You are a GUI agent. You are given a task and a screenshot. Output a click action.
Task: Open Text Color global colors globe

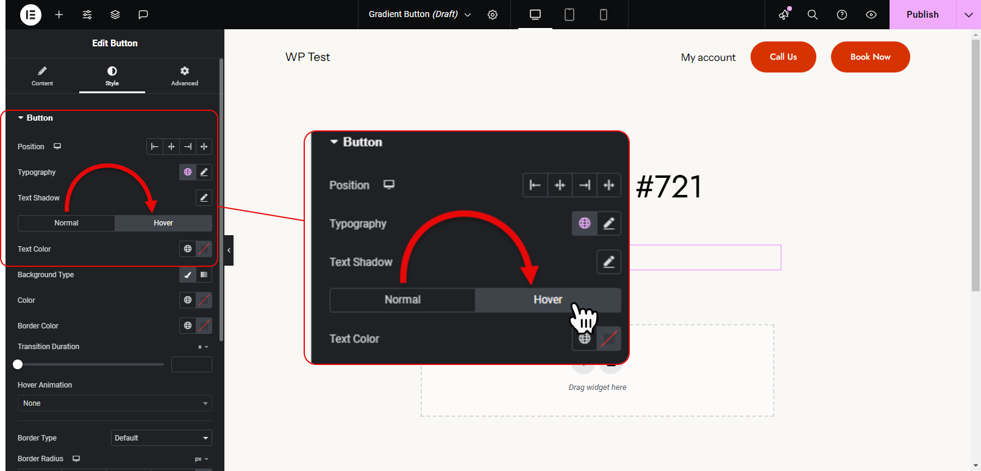coord(188,249)
